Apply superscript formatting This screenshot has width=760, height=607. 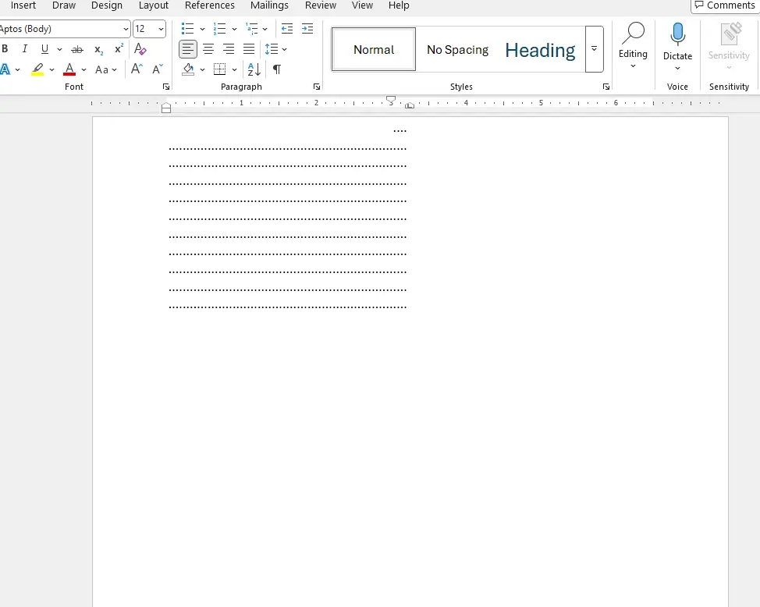pyautogui.click(x=119, y=49)
